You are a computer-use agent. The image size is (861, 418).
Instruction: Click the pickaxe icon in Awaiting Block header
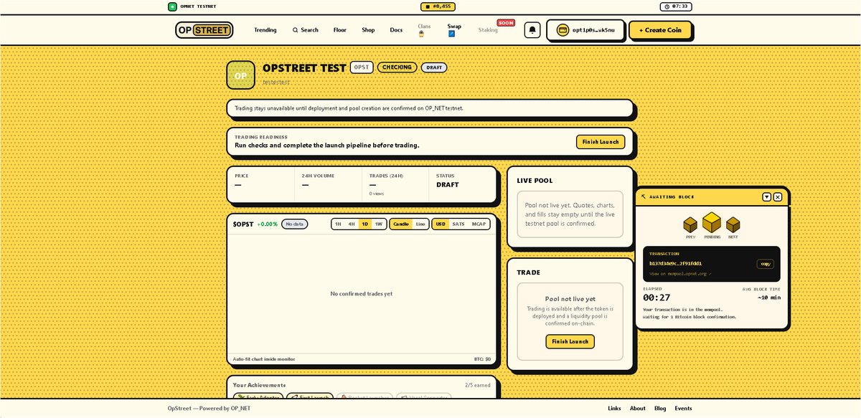point(644,196)
